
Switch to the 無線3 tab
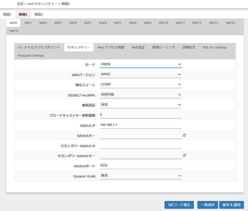pyautogui.click(x=39, y=14)
